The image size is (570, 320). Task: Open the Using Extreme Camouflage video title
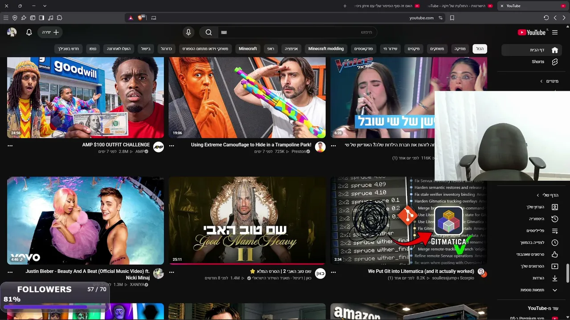251,145
